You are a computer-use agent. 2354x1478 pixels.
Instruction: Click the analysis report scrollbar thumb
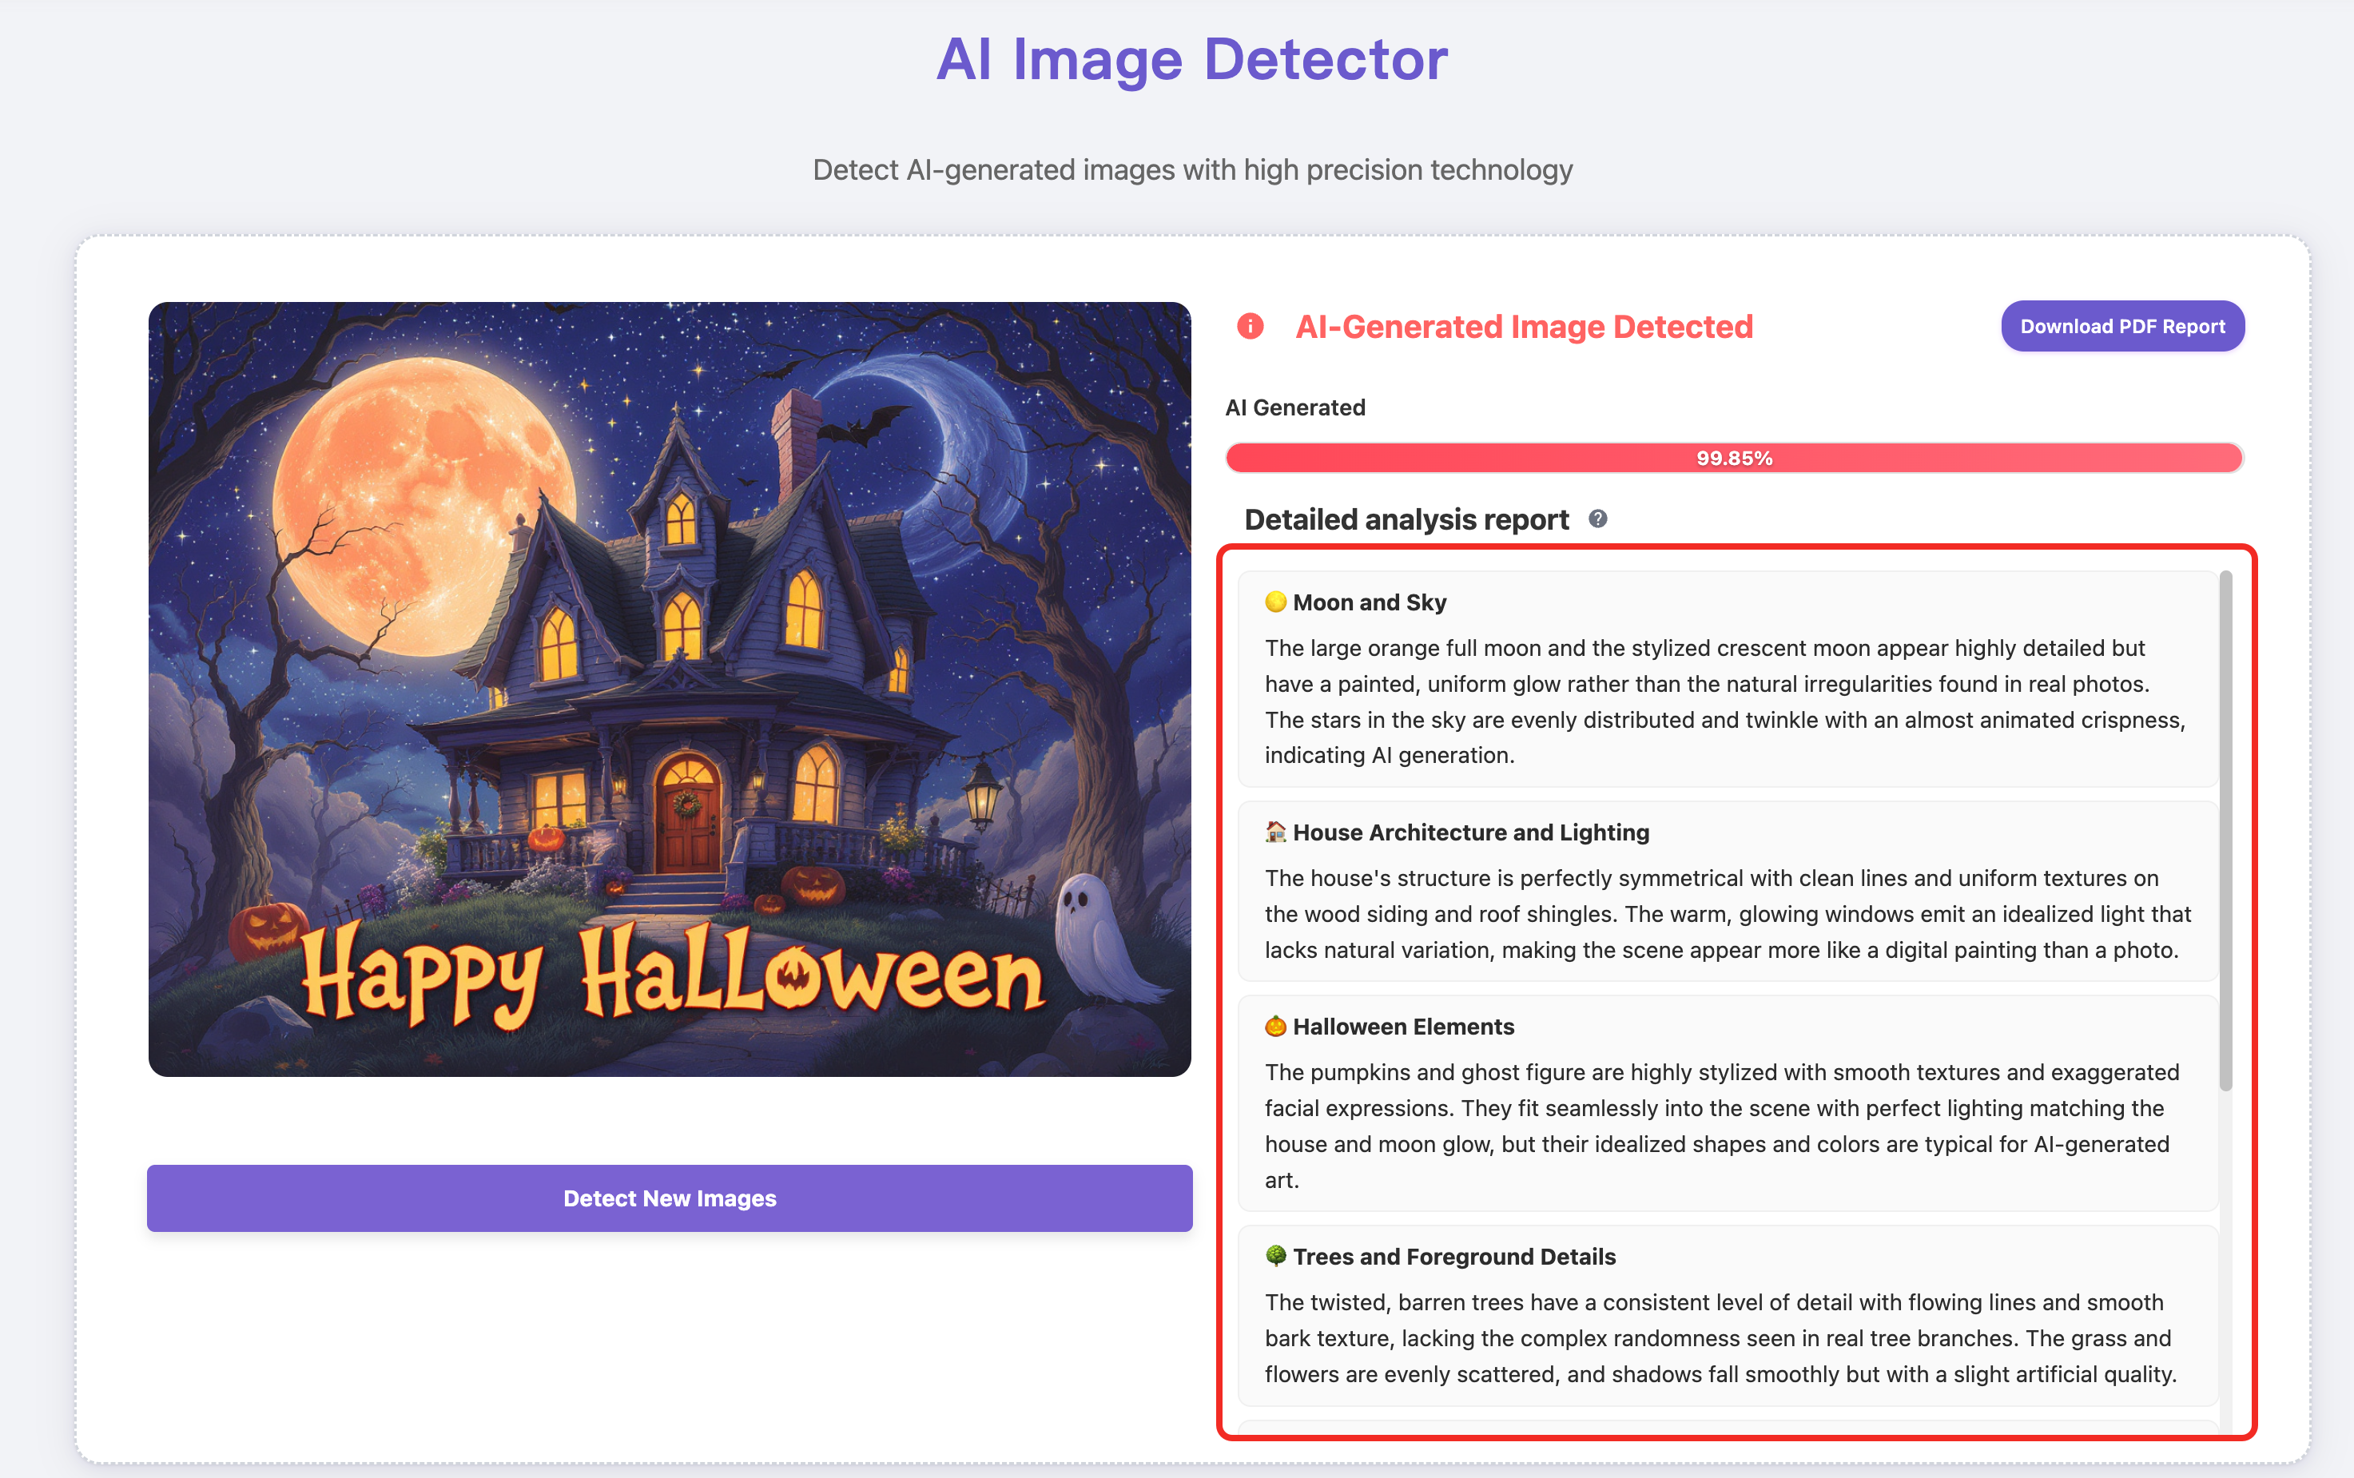coord(2225,831)
